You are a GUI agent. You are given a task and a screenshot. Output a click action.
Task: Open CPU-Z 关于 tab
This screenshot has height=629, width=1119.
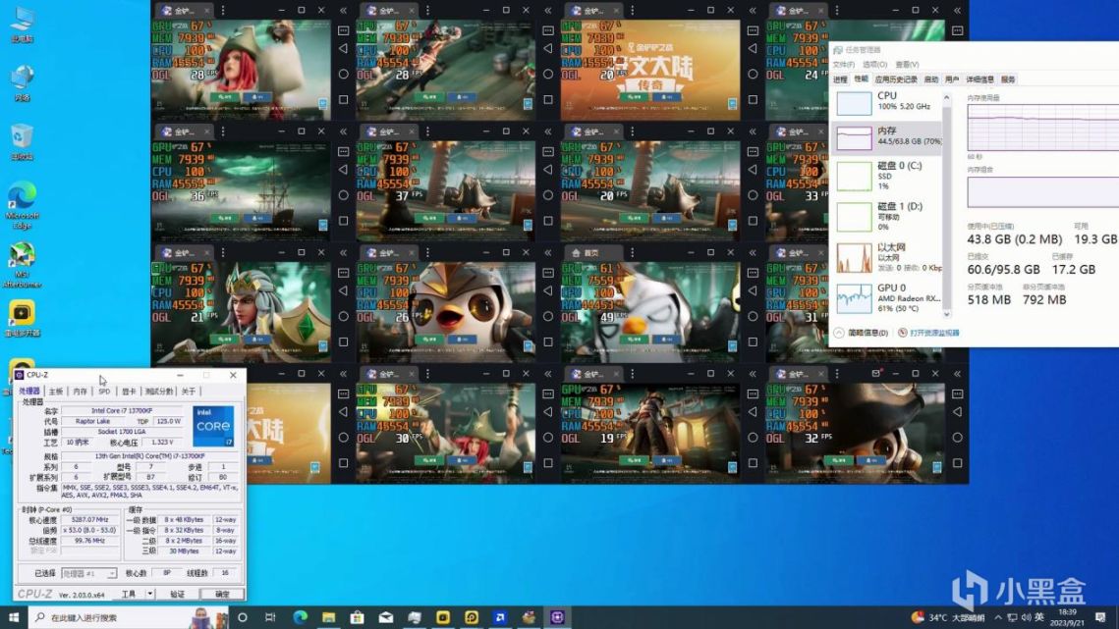tap(189, 392)
